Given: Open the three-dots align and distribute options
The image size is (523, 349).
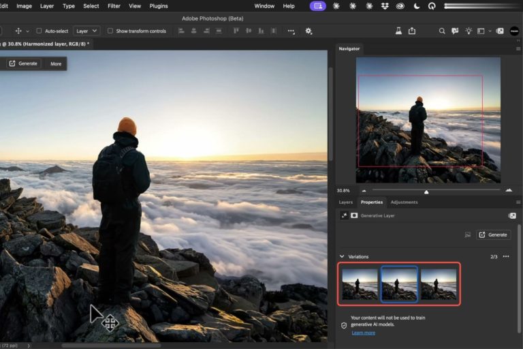Looking at the screenshot, I should tap(291, 31).
